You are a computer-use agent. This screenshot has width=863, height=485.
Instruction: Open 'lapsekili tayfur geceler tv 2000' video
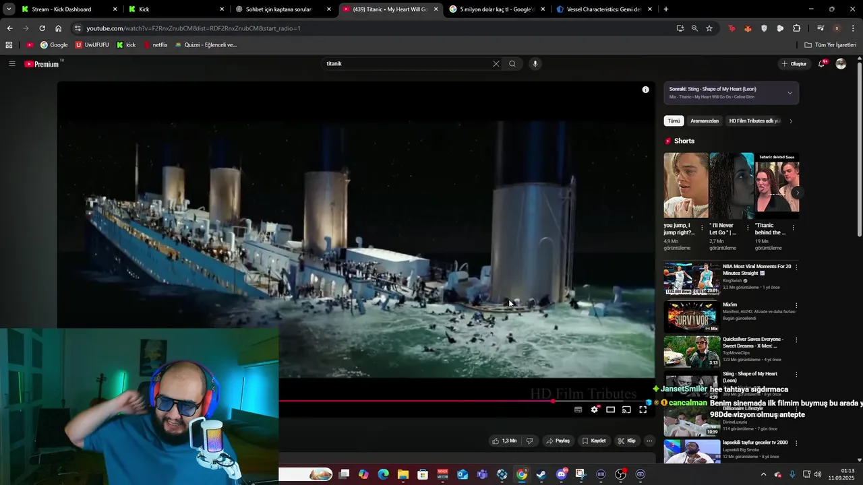tap(755, 443)
